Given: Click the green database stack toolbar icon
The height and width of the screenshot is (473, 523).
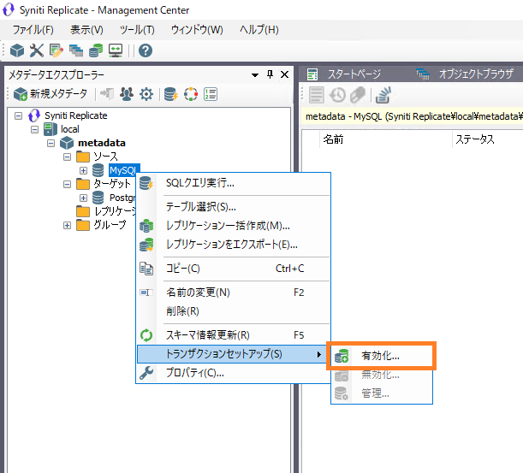Looking at the screenshot, I should (x=96, y=50).
